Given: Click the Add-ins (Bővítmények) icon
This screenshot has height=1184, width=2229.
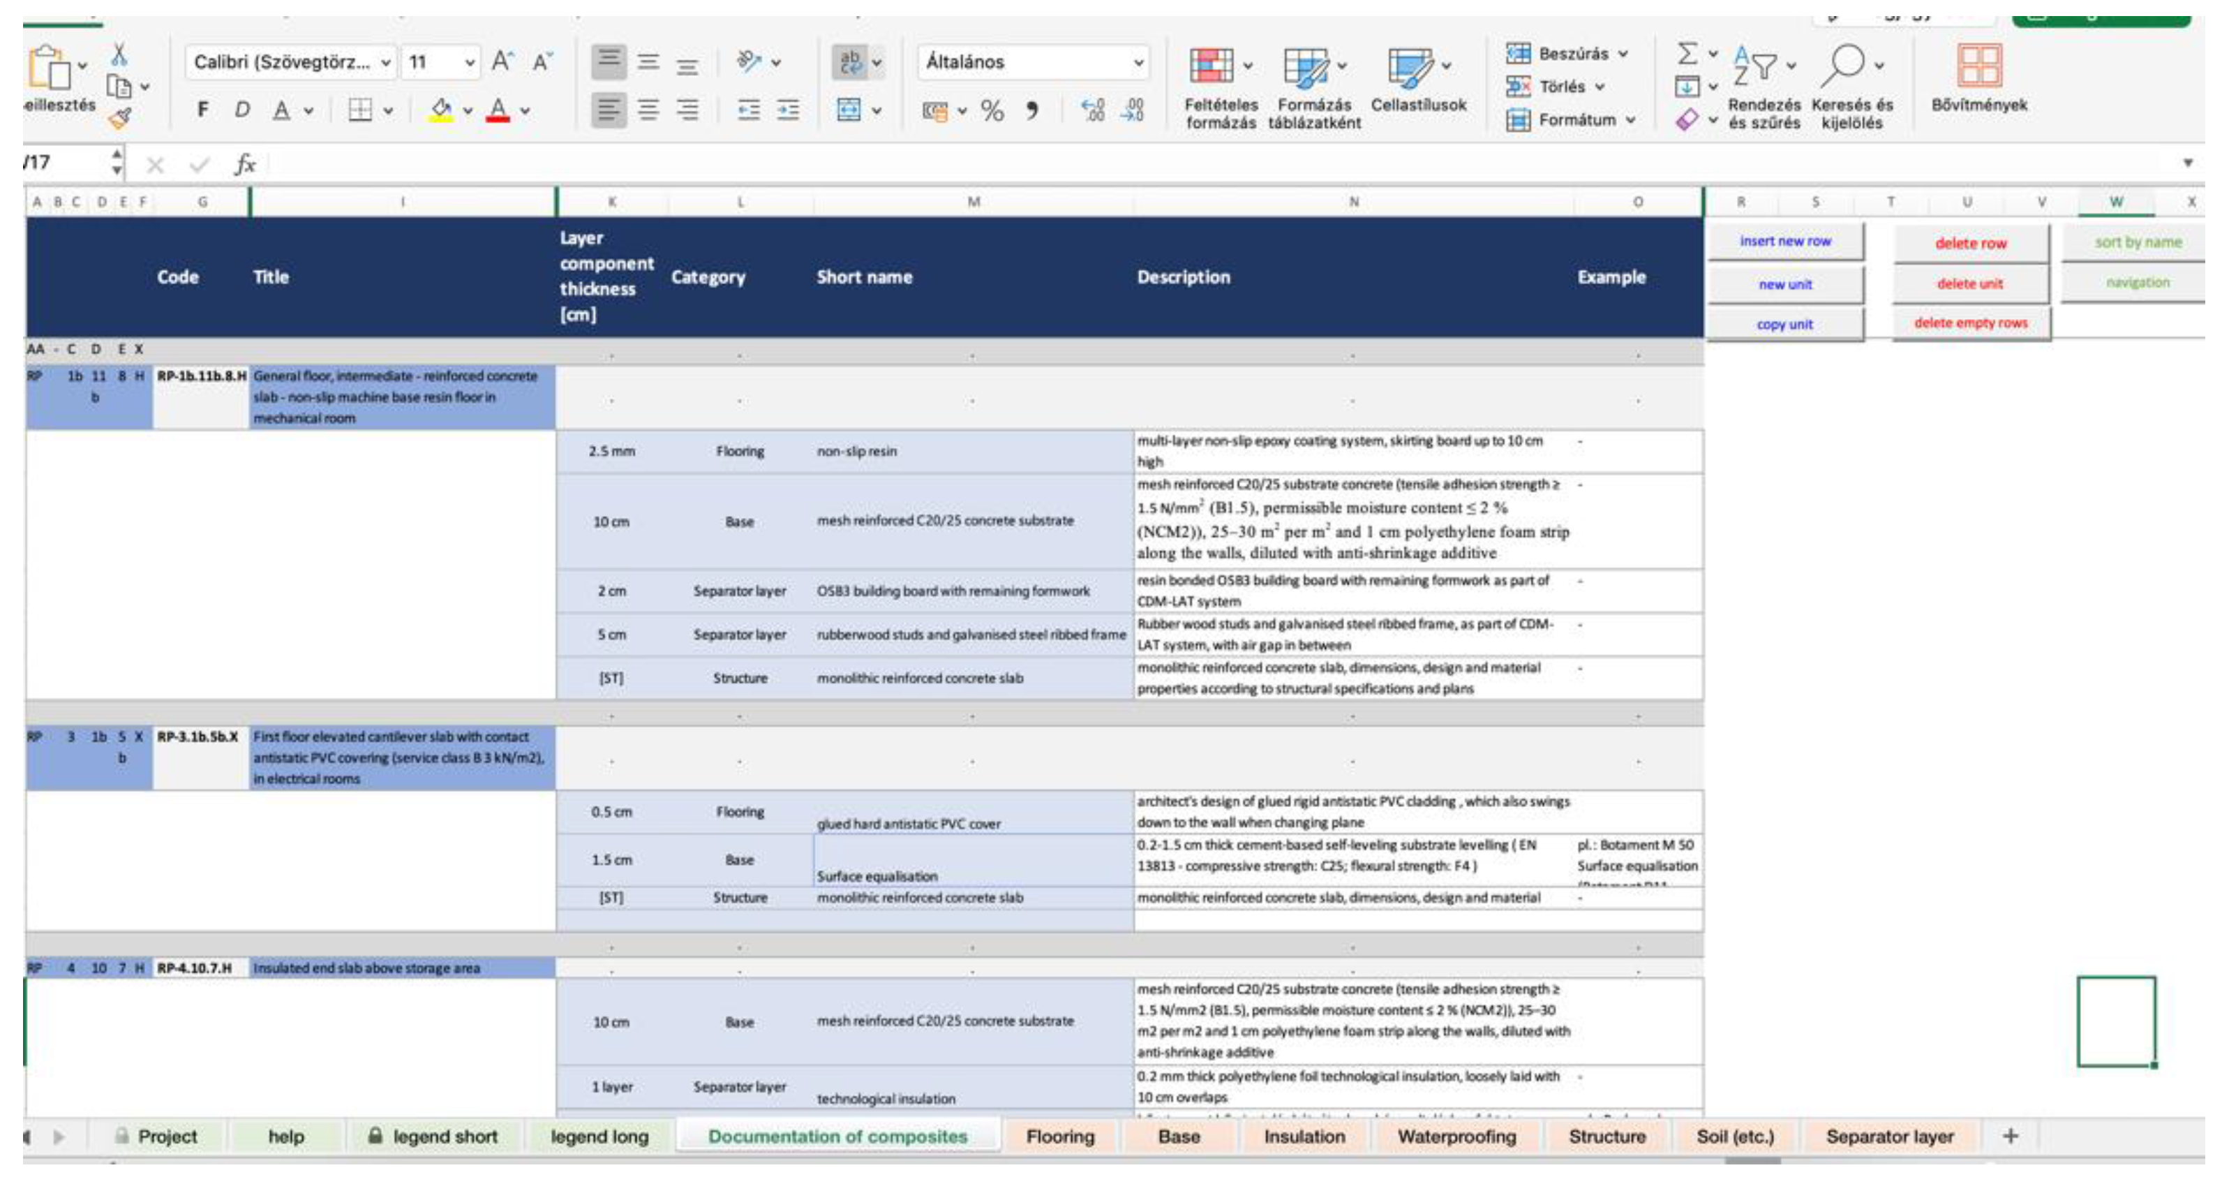Looking at the screenshot, I should 1979,66.
